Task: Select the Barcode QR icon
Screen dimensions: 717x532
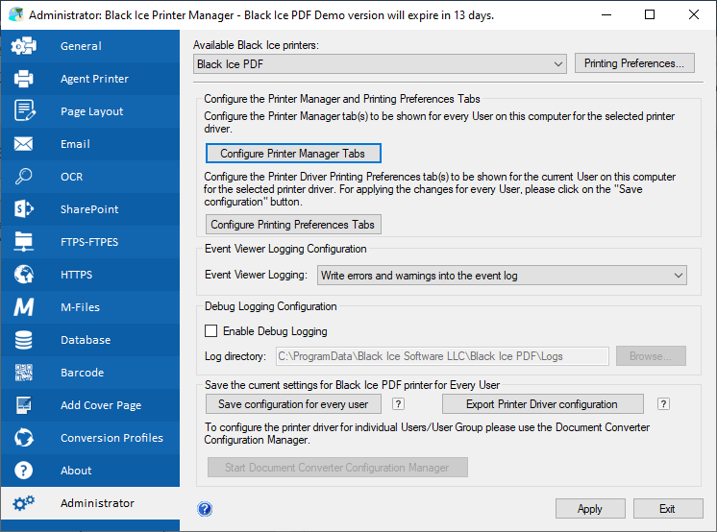Action: point(23,373)
